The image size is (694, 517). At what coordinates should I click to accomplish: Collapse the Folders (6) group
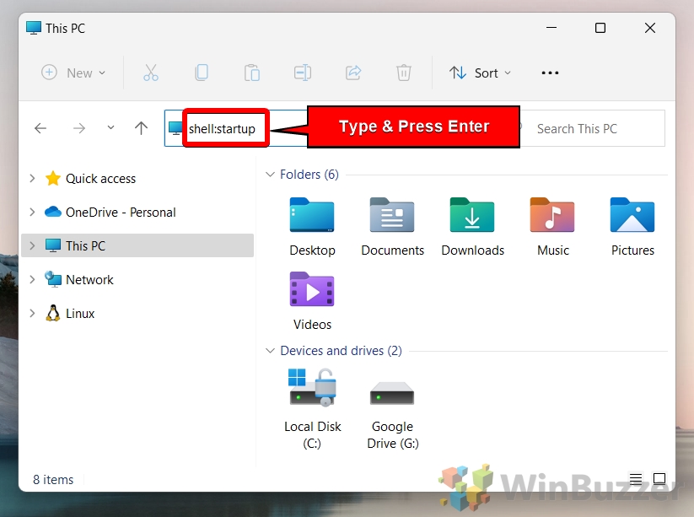[x=270, y=175]
